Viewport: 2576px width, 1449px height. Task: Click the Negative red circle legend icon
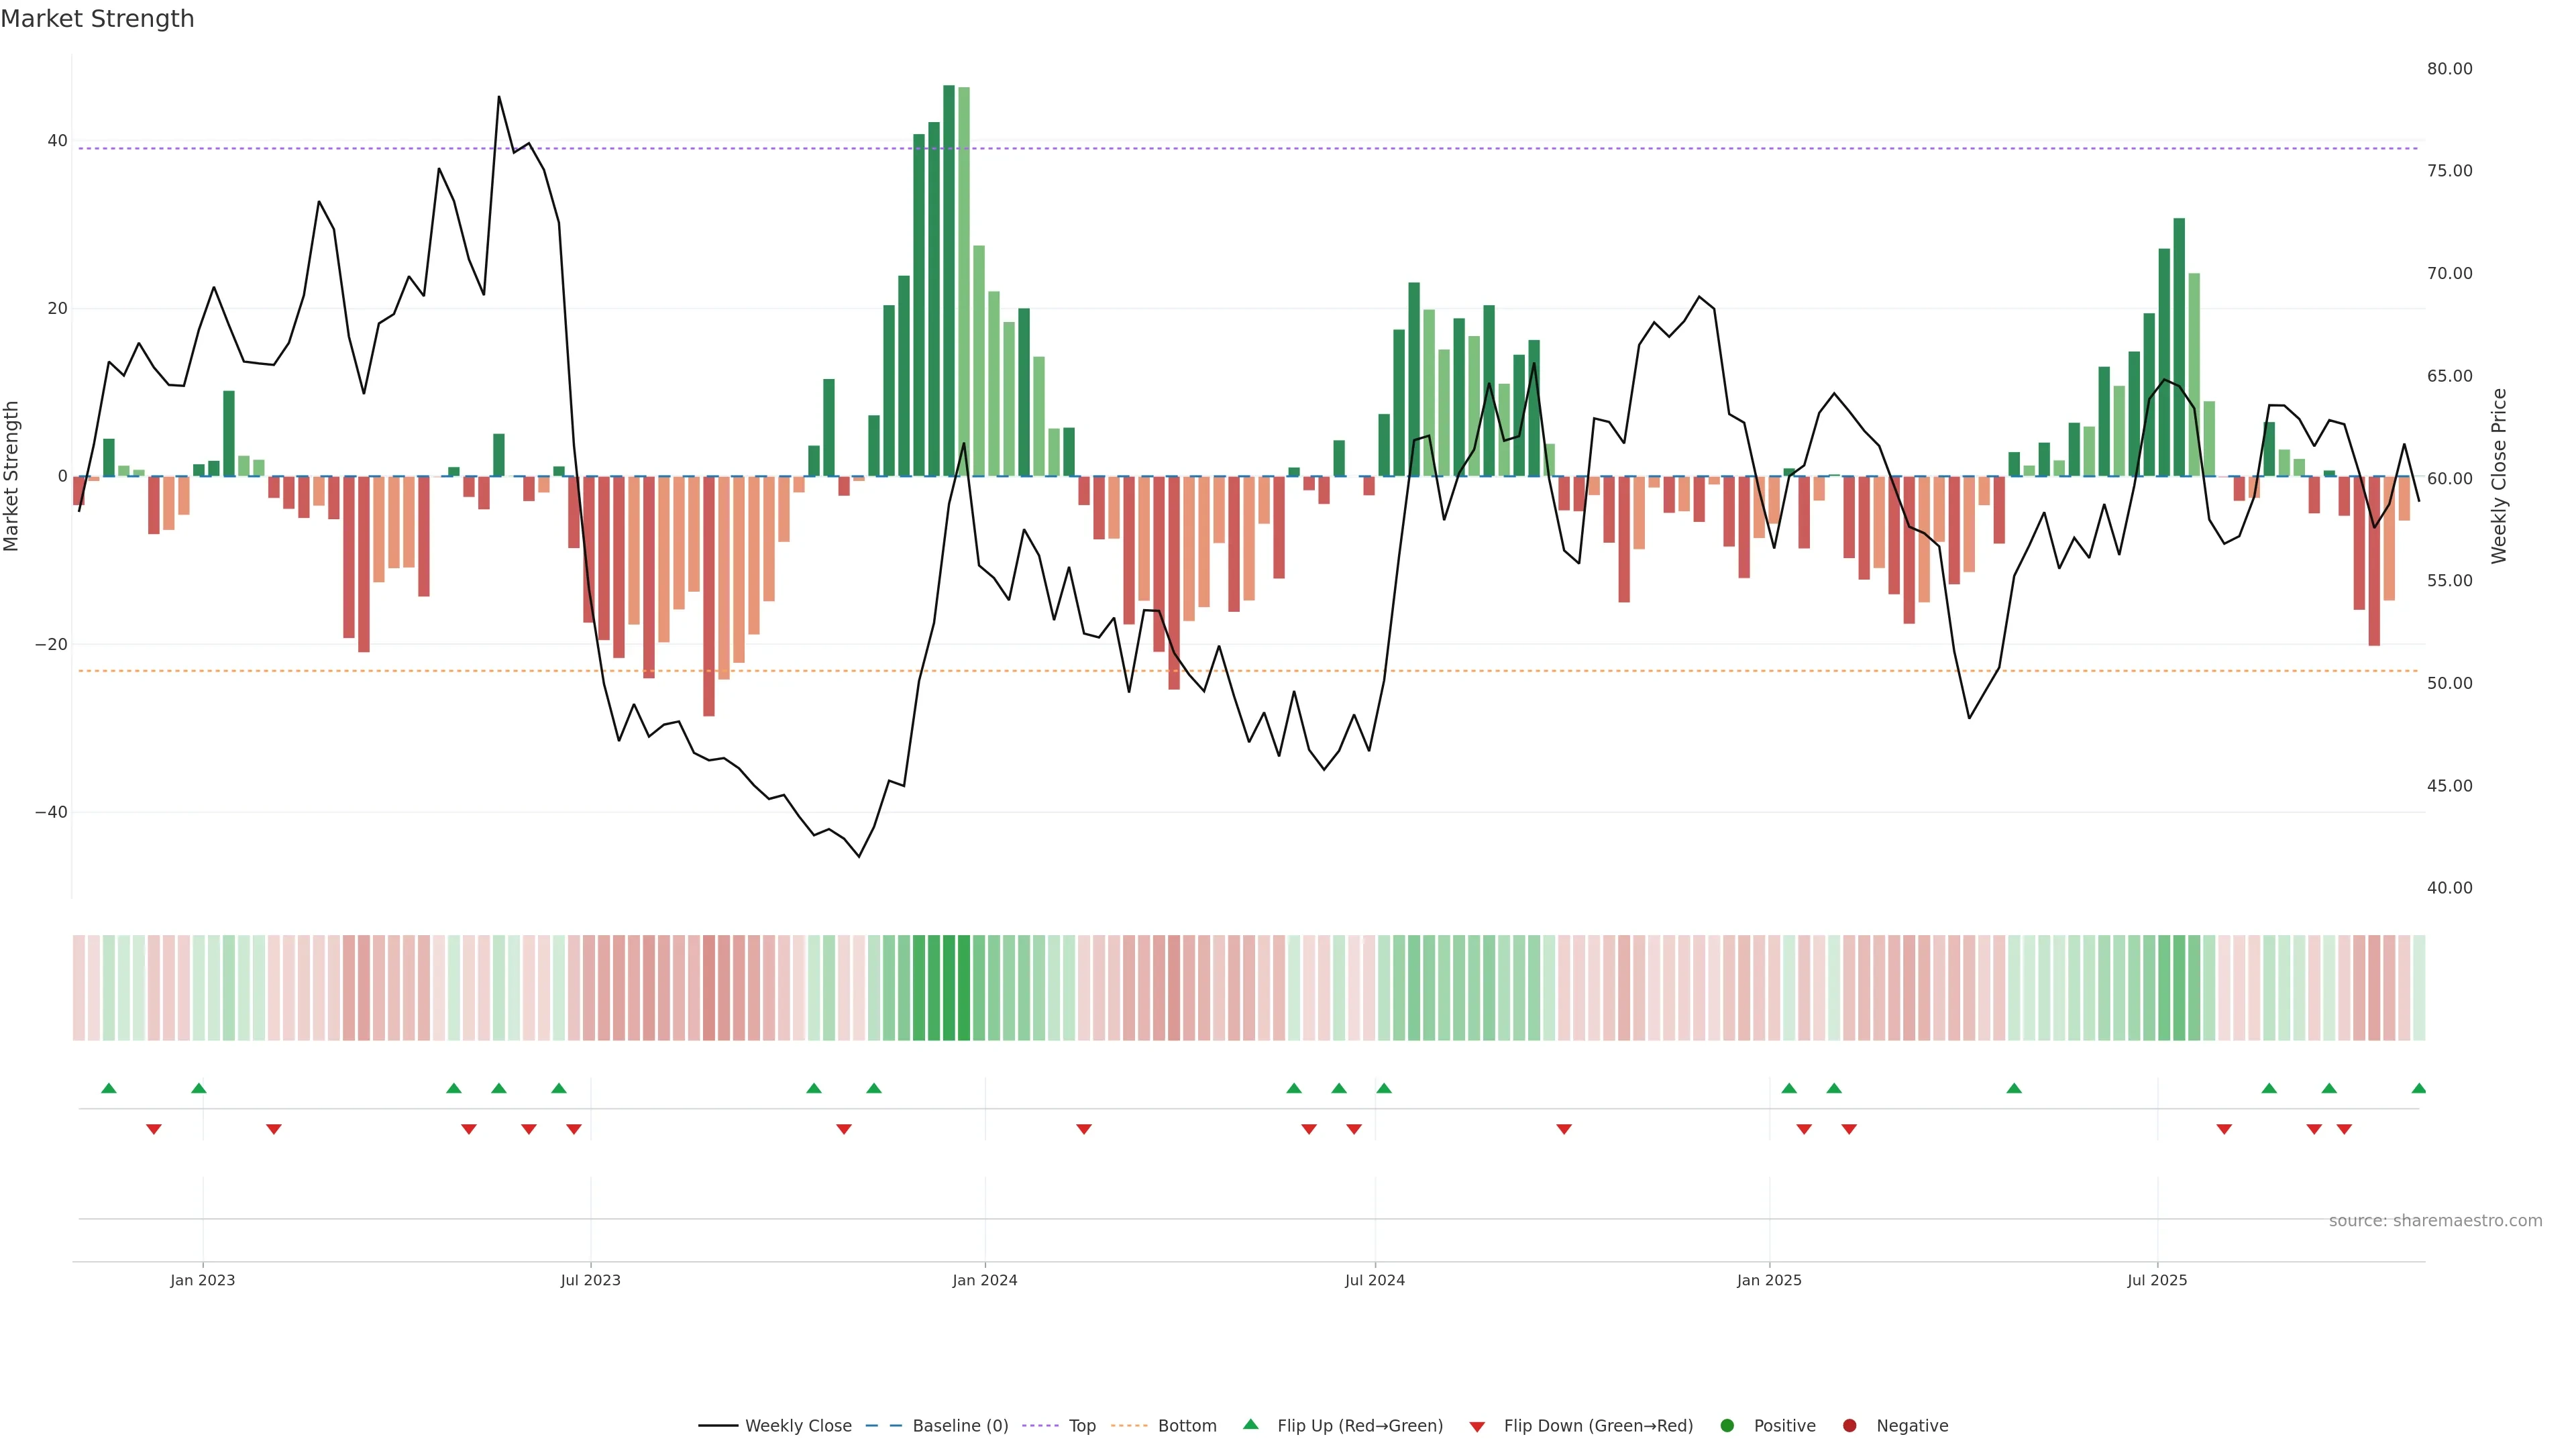pyautogui.click(x=1849, y=1425)
